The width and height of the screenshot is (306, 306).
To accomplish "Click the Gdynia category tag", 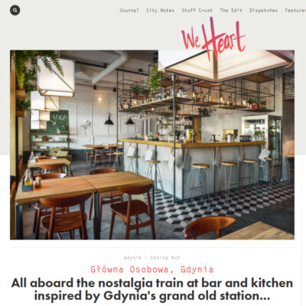I will coord(132,258).
